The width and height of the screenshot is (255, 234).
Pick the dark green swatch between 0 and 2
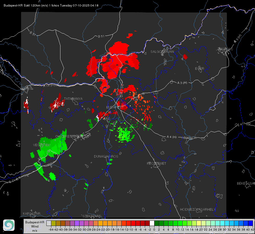157,223
